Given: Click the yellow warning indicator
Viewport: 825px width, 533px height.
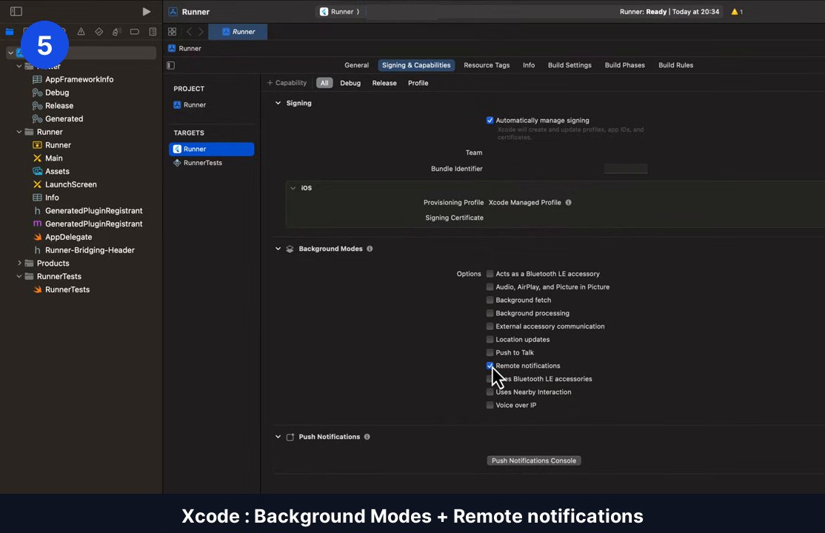Looking at the screenshot, I should click(737, 12).
